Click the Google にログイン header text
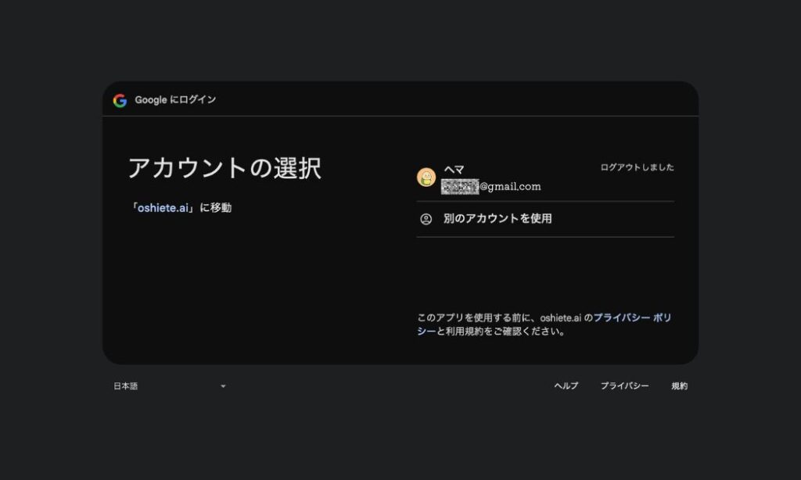The width and height of the screenshot is (801, 480). (175, 100)
